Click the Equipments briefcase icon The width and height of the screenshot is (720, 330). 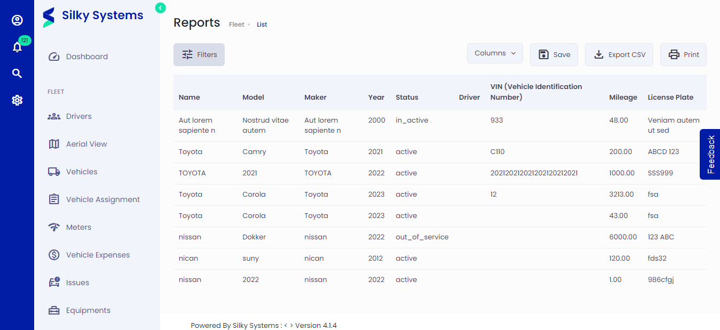tap(54, 310)
